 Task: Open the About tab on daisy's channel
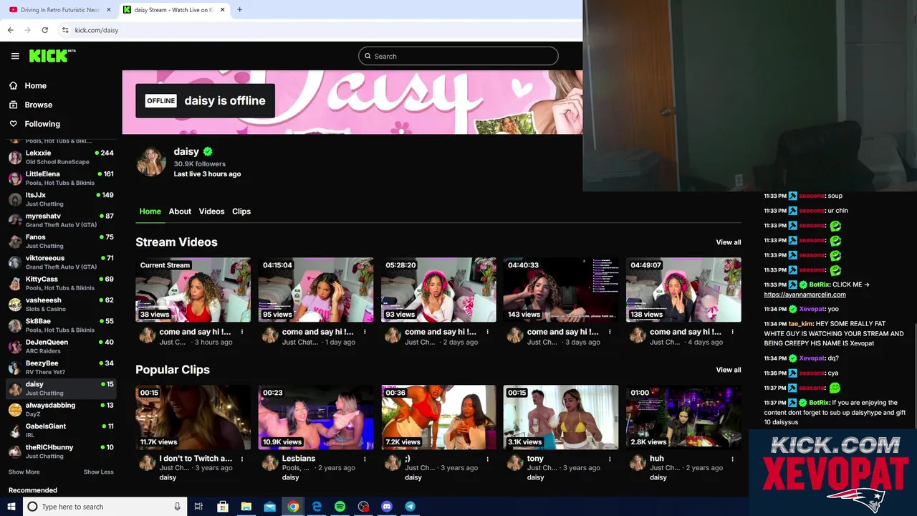point(180,211)
